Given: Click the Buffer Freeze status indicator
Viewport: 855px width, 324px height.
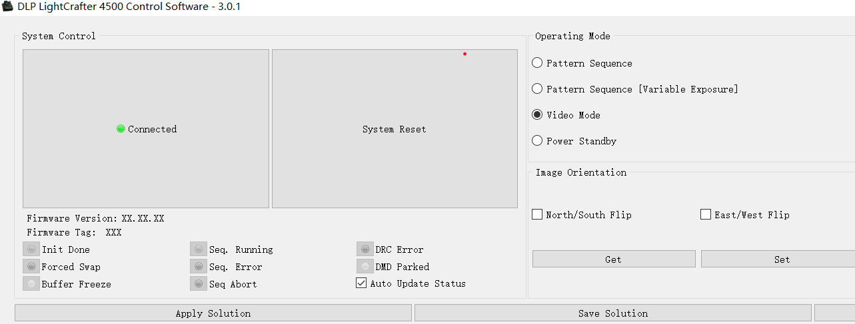Looking at the screenshot, I should pos(31,284).
